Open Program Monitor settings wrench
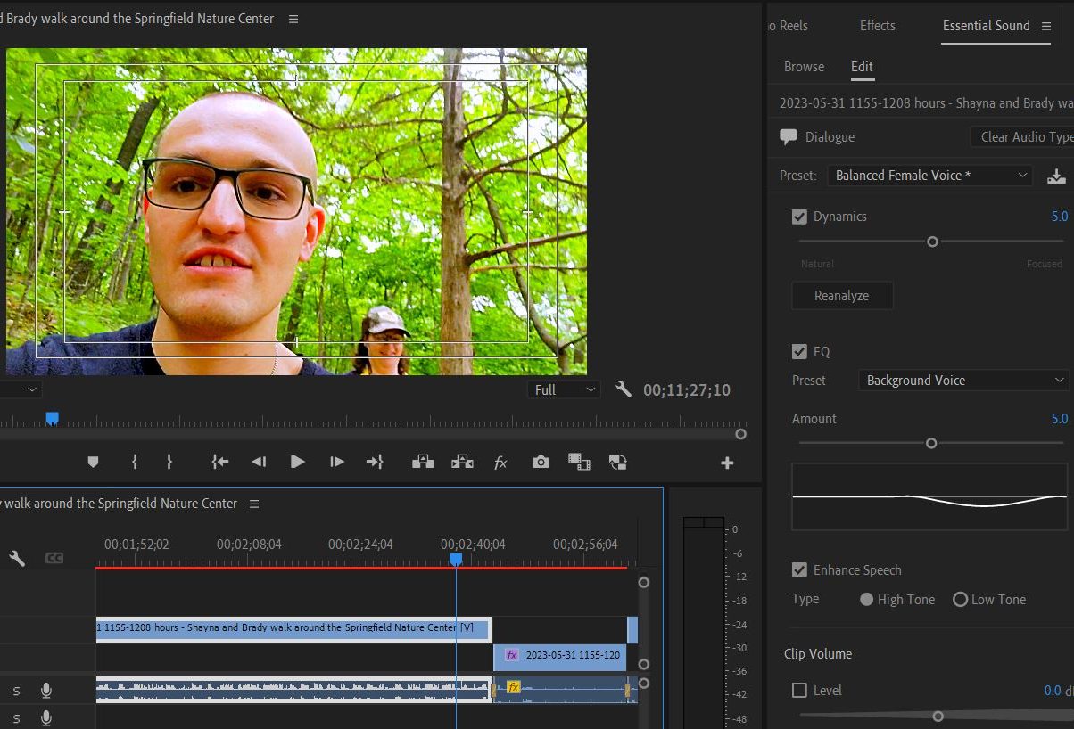The width and height of the screenshot is (1074, 729). (624, 389)
